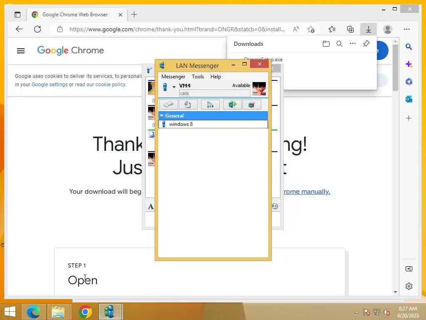
Task: Show hidden system tray icons
Action: (x=357, y=312)
